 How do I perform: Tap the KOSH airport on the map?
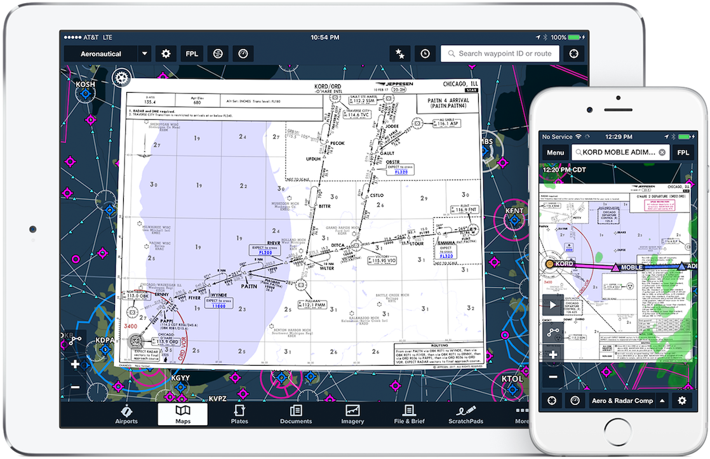(x=85, y=94)
